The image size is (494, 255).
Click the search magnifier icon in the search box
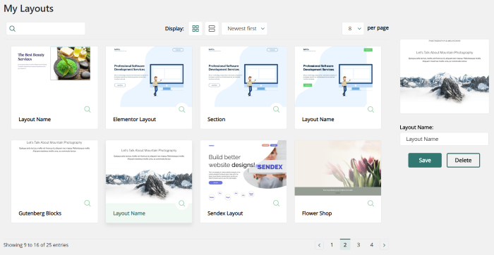click(x=12, y=29)
